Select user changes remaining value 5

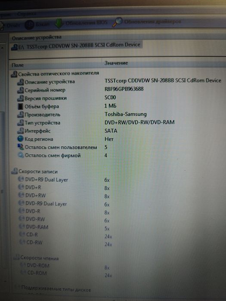pyautogui.click(x=106, y=147)
